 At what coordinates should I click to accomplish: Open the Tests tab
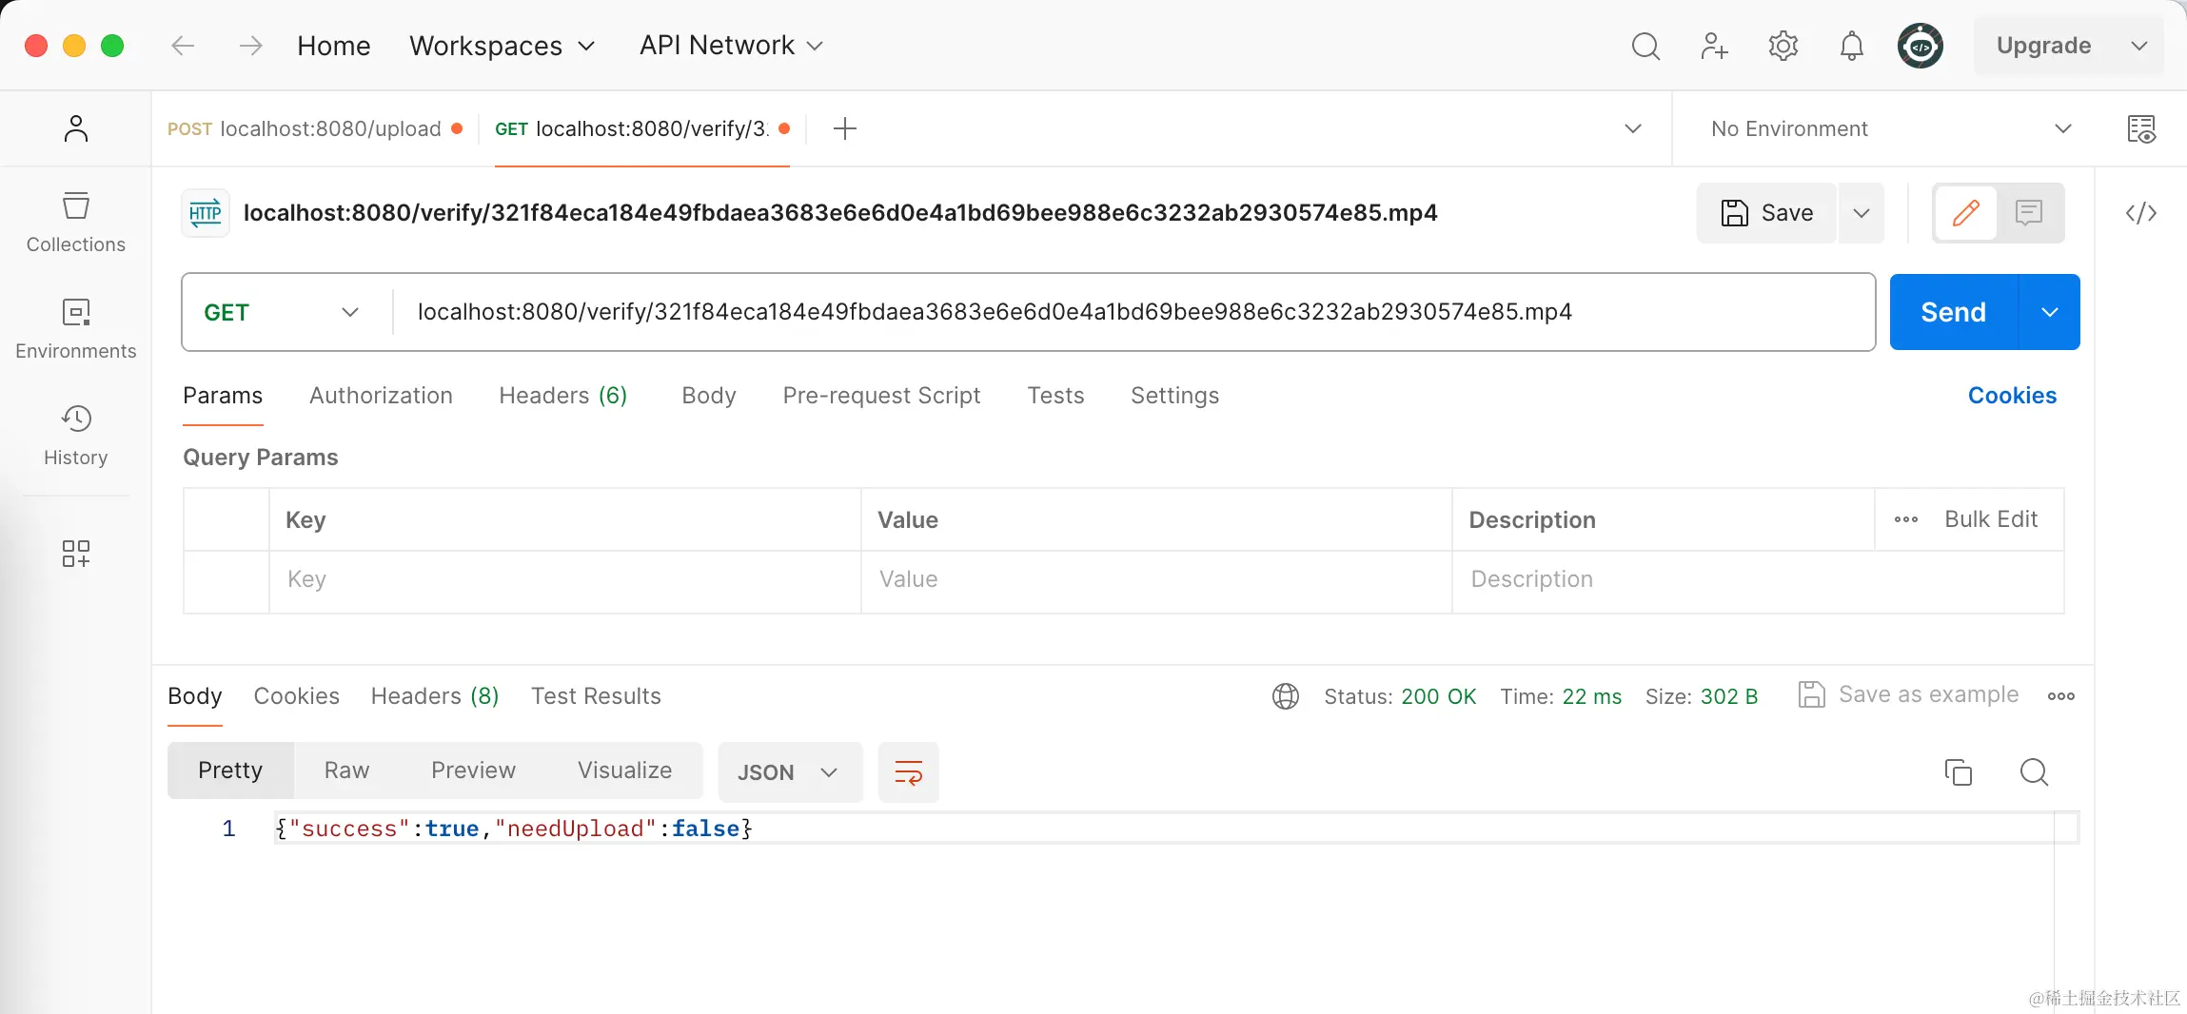[1055, 396]
